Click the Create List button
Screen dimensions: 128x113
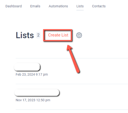click(58, 35)
